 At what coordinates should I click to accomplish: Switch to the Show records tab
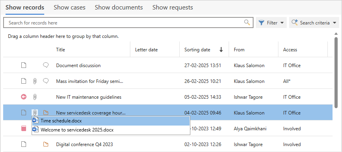(x=25, y=8)
